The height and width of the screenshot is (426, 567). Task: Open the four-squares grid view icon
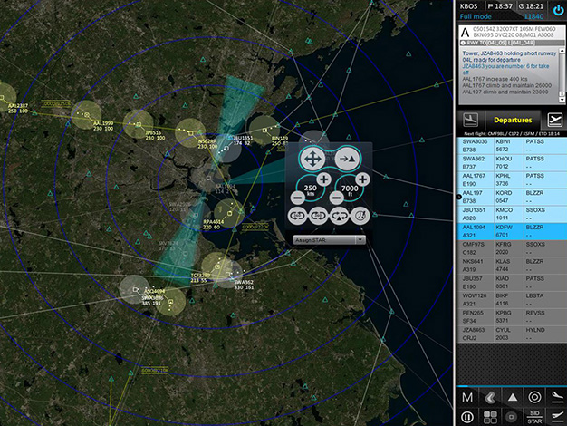(x=489, y=417)
